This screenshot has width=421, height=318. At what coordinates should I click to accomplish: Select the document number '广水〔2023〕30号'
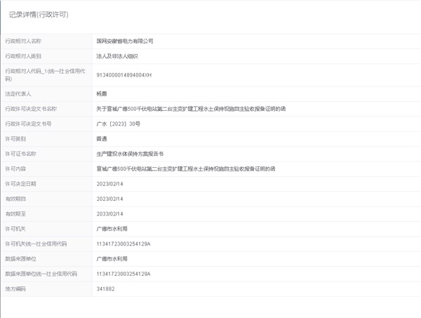click(x=119, y=124)
